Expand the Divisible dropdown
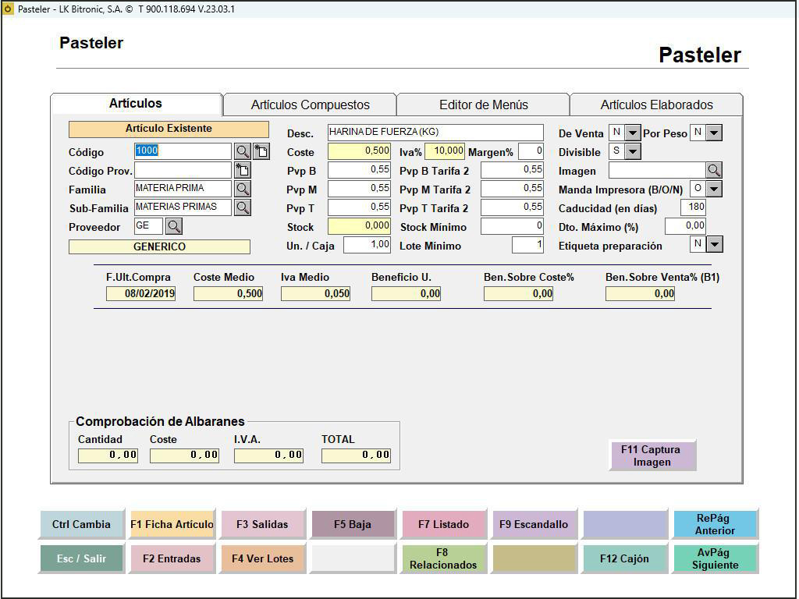The width and height of the screenshot is (799, 599). pyautogui.click(x=633, y=151)
